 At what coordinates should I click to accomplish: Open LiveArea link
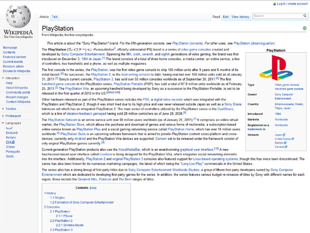[105, 154]
